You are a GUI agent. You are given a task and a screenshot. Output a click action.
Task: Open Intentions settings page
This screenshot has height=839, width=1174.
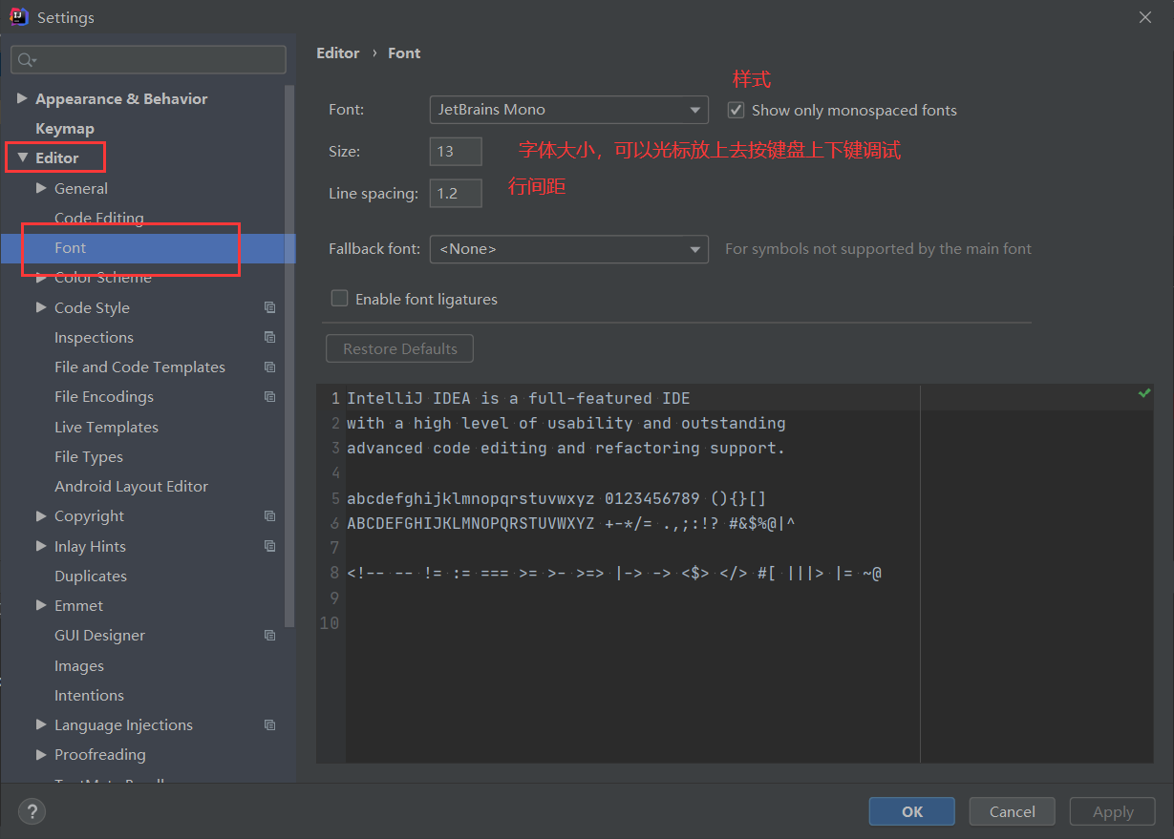(x=89, y=695)
